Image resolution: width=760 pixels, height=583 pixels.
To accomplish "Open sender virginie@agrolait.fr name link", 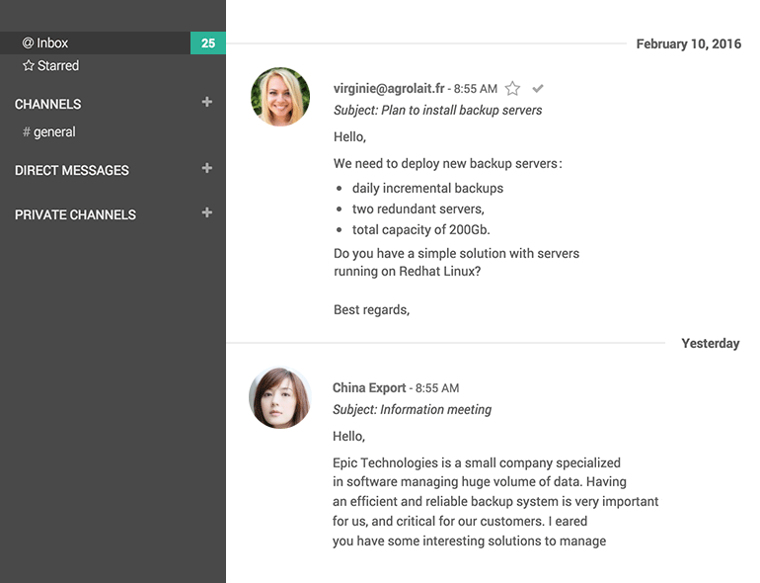I will (x=389, y=88).
